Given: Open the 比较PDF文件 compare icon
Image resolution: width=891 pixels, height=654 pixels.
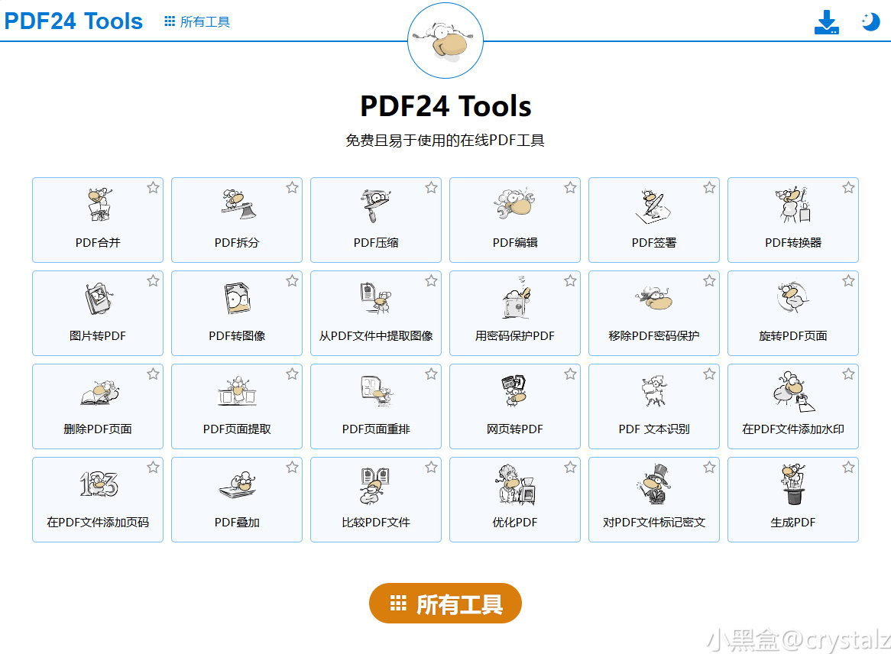Looking at the screenshot, I should click(375, 486).
